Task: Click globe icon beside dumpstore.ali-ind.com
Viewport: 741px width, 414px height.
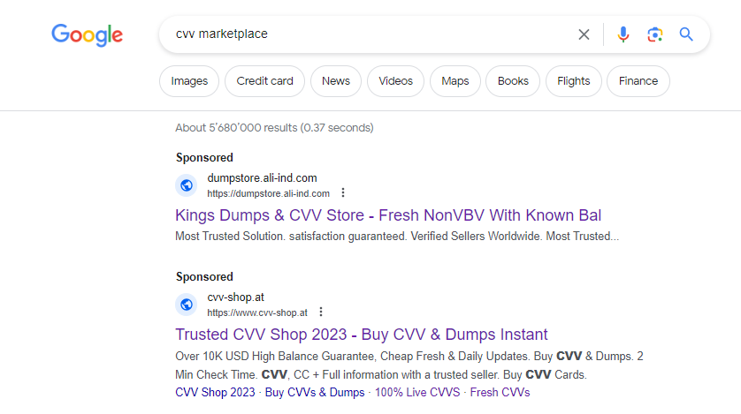Action: (x=187, y=185)
